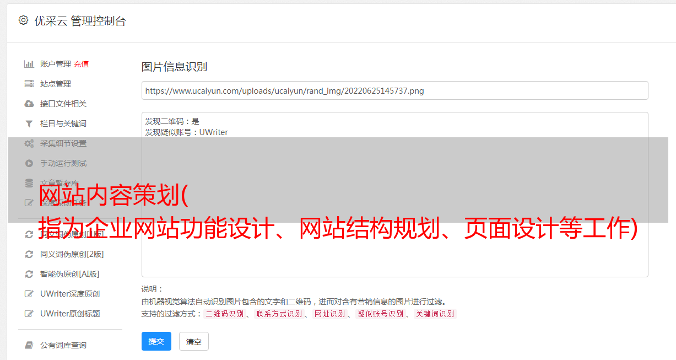Click the 优采云 管理控制台 title
Screen dimensions: 676x360
[80, 21]
